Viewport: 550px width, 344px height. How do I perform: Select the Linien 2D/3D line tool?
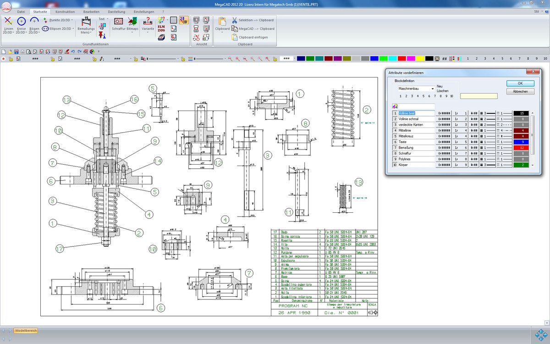(x=8, y=22)
